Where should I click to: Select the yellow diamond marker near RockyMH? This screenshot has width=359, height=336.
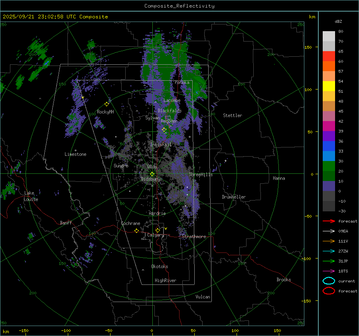(x=107, y=104)
